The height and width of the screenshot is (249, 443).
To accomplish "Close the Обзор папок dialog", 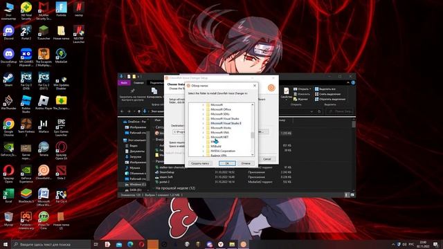I will (x=255, y=85).
